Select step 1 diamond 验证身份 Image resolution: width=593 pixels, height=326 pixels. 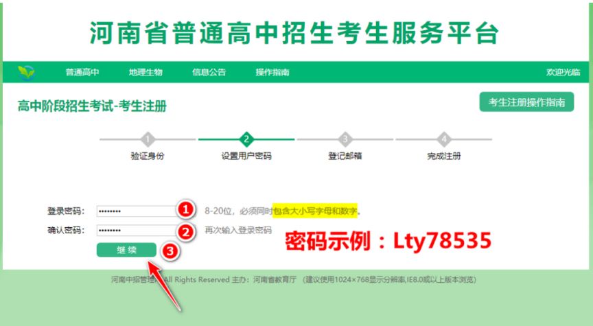(x=148, y=139)
